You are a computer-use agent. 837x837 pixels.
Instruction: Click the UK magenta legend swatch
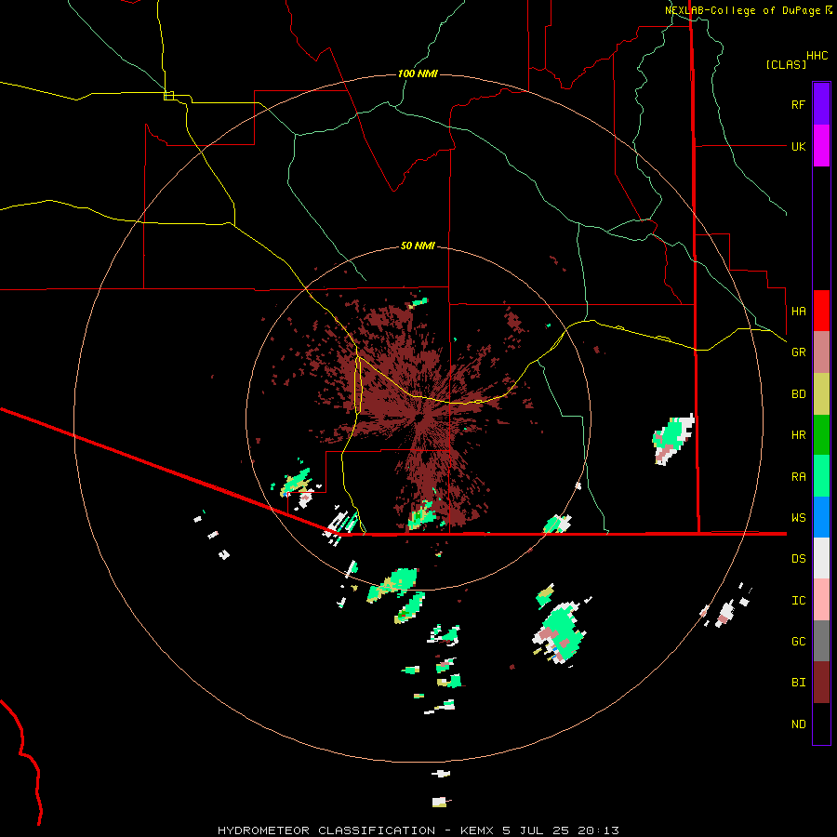(821, 146)
